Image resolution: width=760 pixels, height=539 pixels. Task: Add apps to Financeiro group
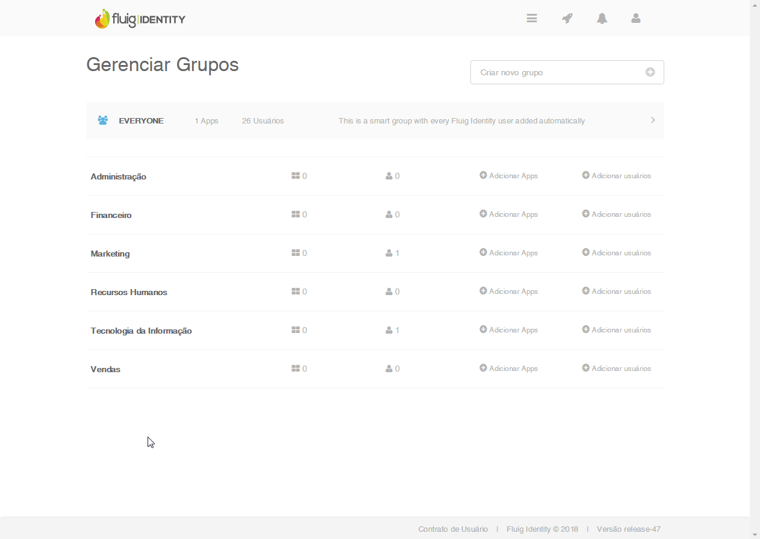[x=509, y=214]
